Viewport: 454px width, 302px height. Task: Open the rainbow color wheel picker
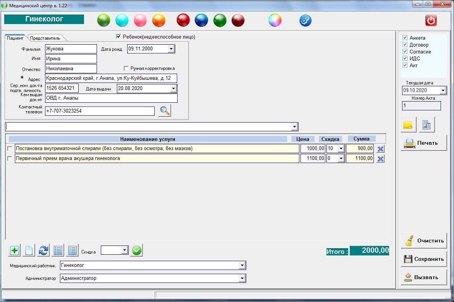coord(275,20)
